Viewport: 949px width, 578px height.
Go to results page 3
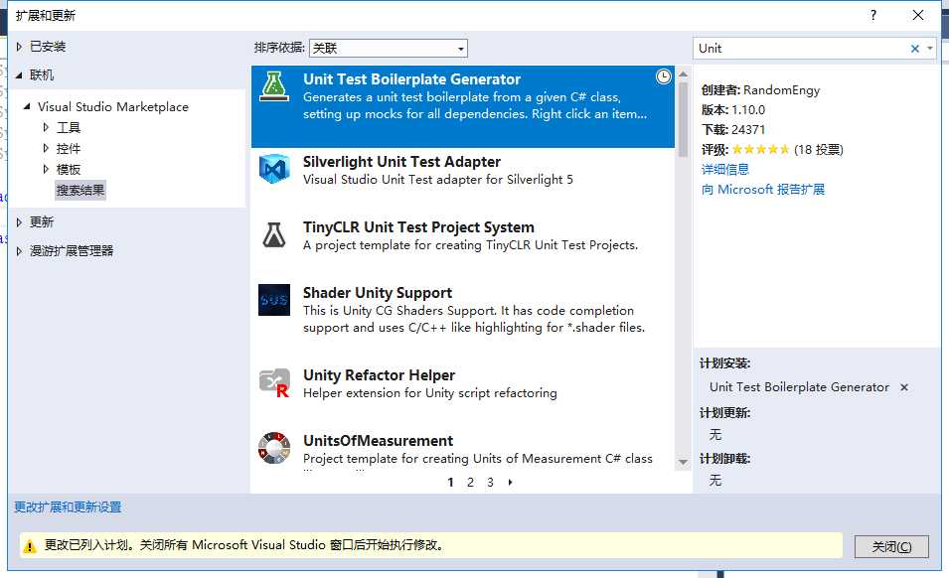pos(490,483)
